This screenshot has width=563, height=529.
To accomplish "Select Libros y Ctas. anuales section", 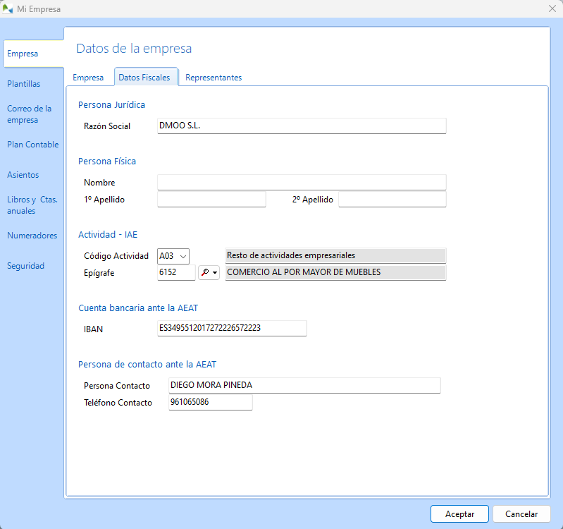I will tap(32, 205).
